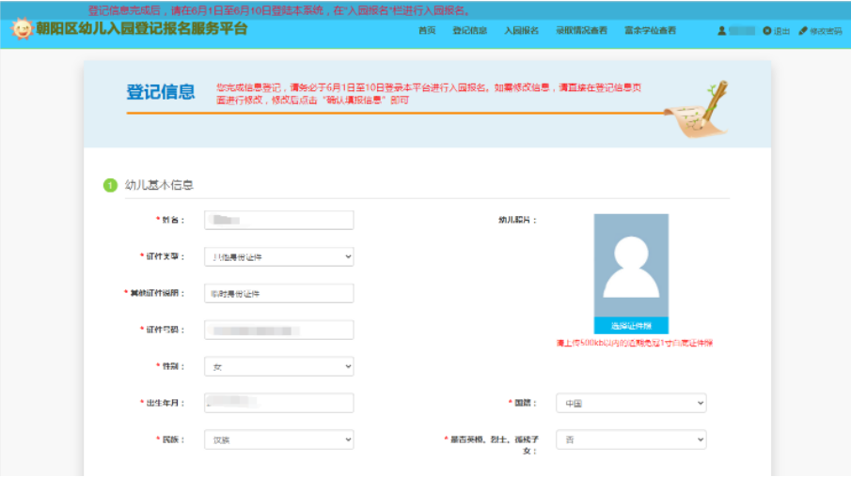Click the 朝阳区幼儿入园登记报名服务平台 title
The height and width of the screenshot is (477, 851).
pyautogui.click(x=142, y=29)
